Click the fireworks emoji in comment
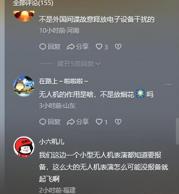The width and height of the screenshot is (179, 194). click(x=140, y=94)
